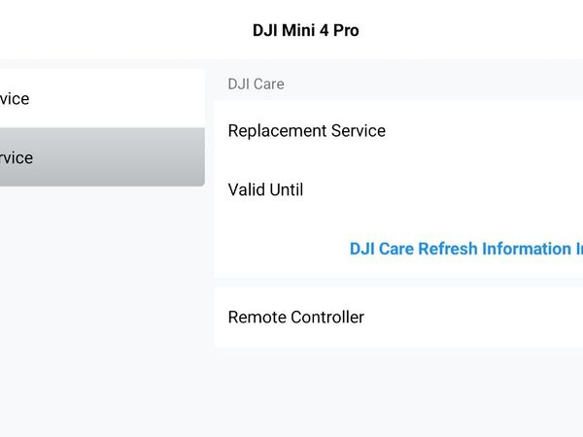Viewport: 583px width, 437px height.
Task: Select Remote Controller in the device list
Action: click(295, 317)
